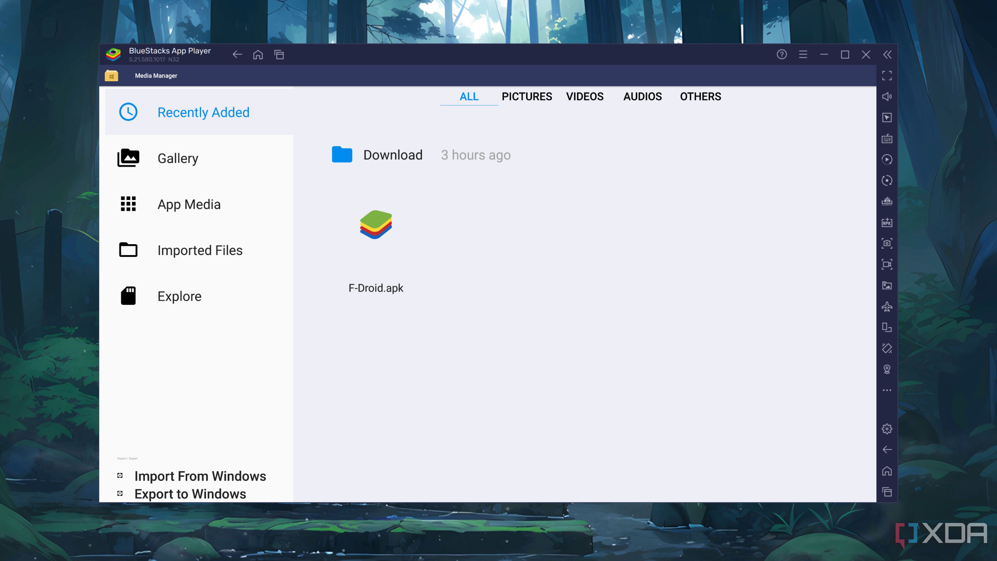This screenshot has height=561, width=997.
Task: Open the Help question mark icon
Action: pyautogui.click(x=782, y=55)
